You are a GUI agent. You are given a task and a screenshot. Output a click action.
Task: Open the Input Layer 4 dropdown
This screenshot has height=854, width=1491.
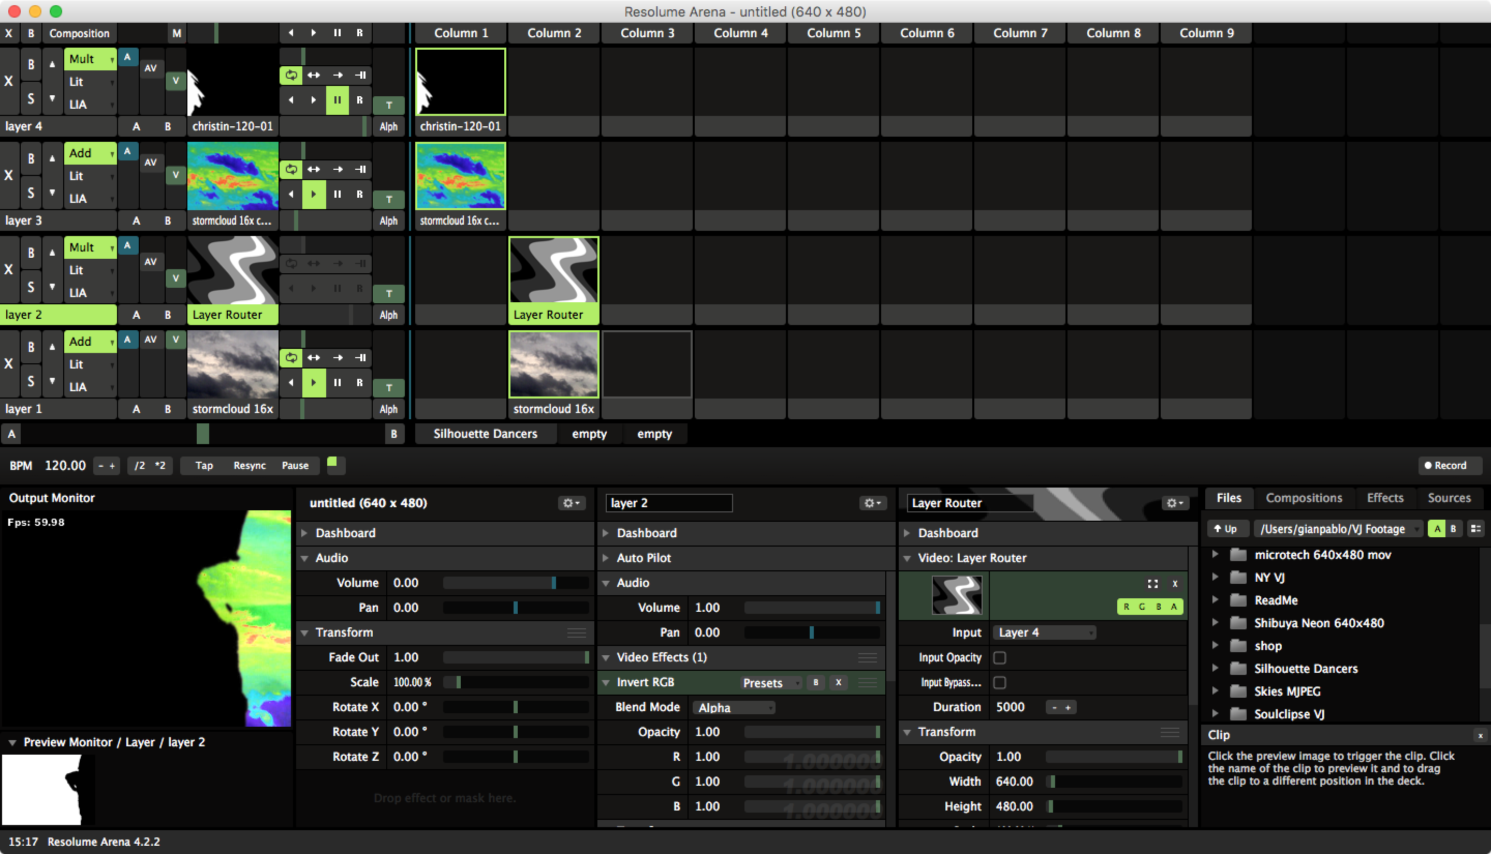click(x=1045, y=632)
